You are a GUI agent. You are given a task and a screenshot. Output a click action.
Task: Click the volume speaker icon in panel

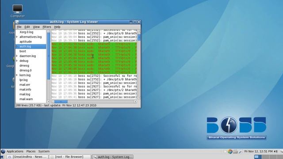[275, 151]
